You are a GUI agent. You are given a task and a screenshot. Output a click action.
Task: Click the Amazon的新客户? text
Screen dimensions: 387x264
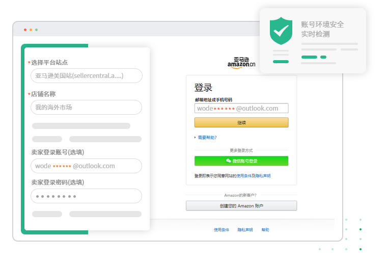240,195
